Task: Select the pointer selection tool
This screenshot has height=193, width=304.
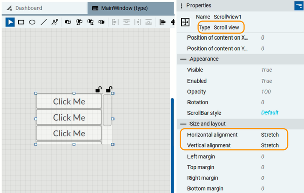Action: tap(10, 22)
